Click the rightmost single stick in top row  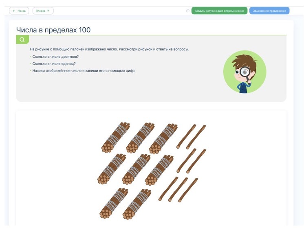click(x=196, y=137)
